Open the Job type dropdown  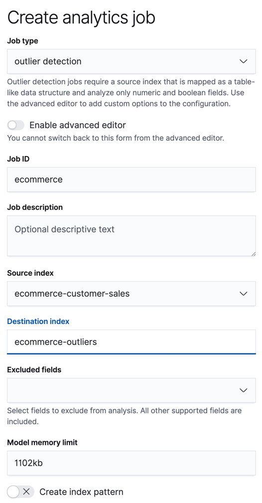coord(131,61)
